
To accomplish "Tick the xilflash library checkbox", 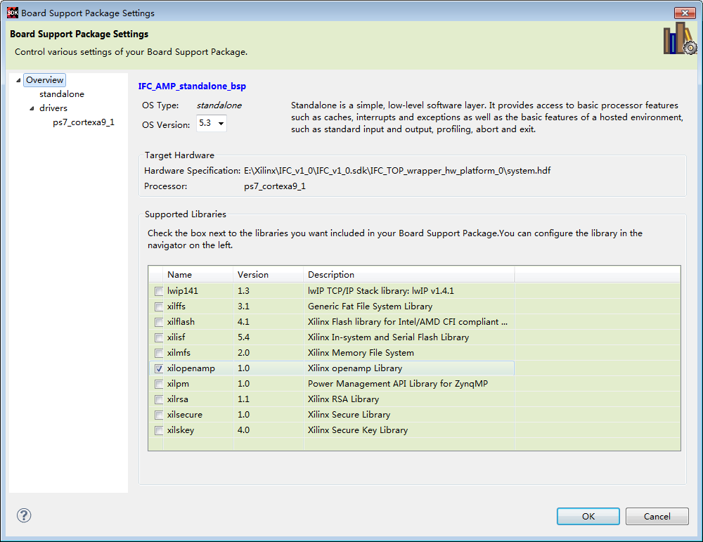I will [x=159, y=323].
